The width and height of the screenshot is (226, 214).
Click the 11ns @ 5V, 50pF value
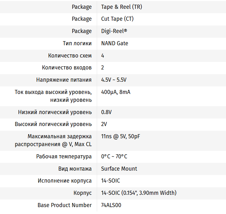tap(120, 136)
